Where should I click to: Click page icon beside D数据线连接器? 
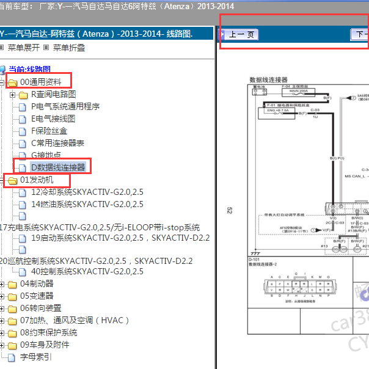point(23,168)
